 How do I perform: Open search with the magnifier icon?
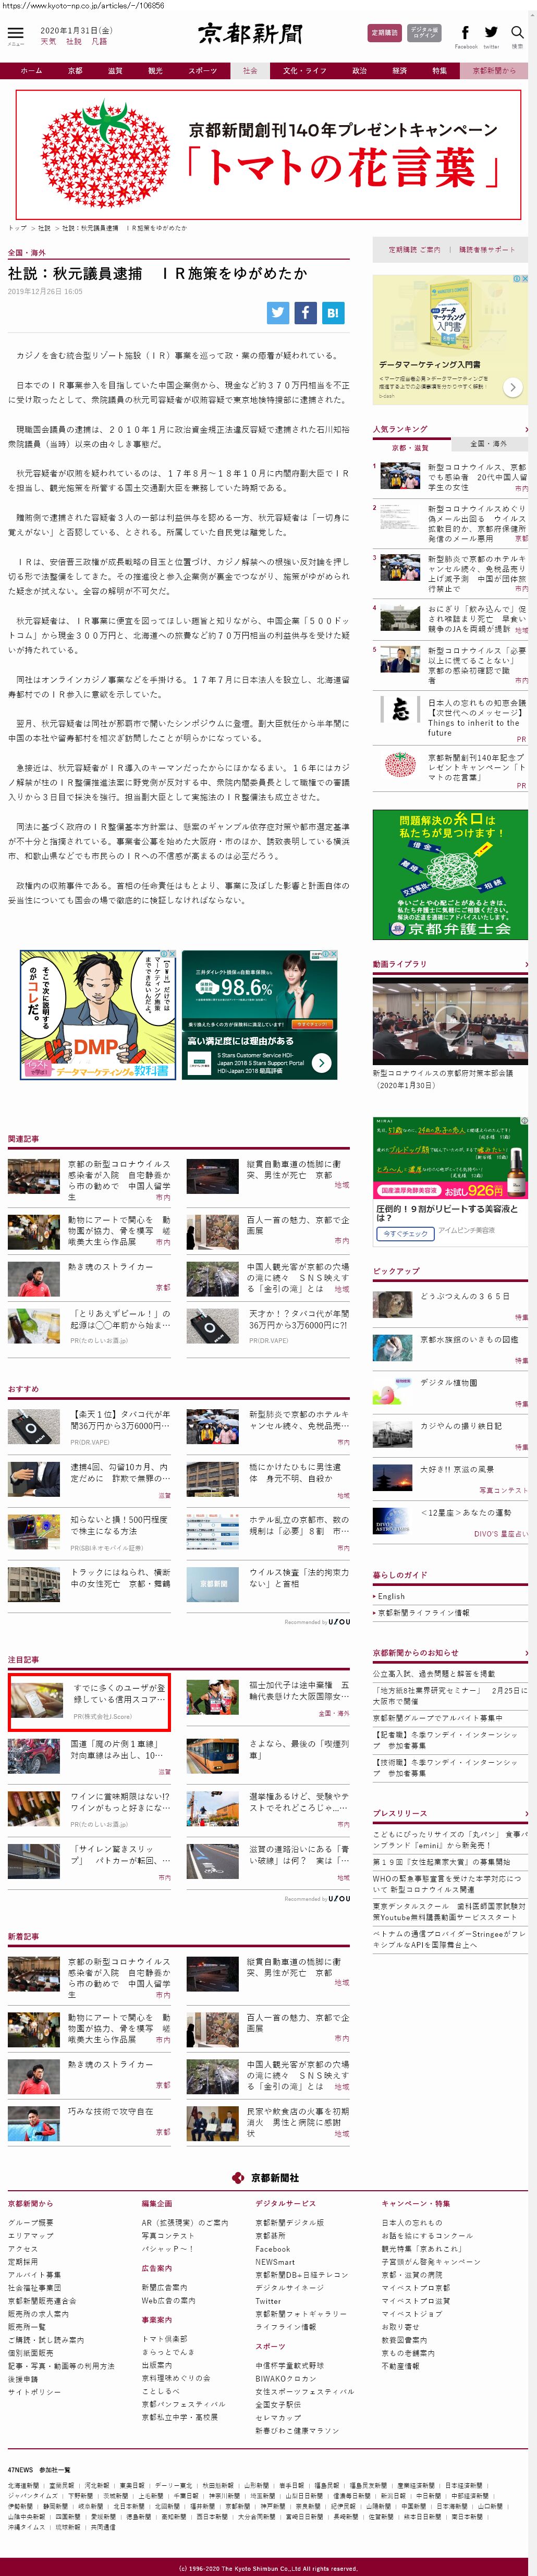(x=517, y=33)
